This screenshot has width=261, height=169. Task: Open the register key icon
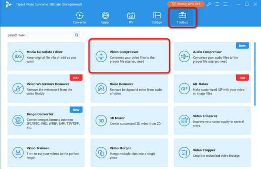point(209,4)
